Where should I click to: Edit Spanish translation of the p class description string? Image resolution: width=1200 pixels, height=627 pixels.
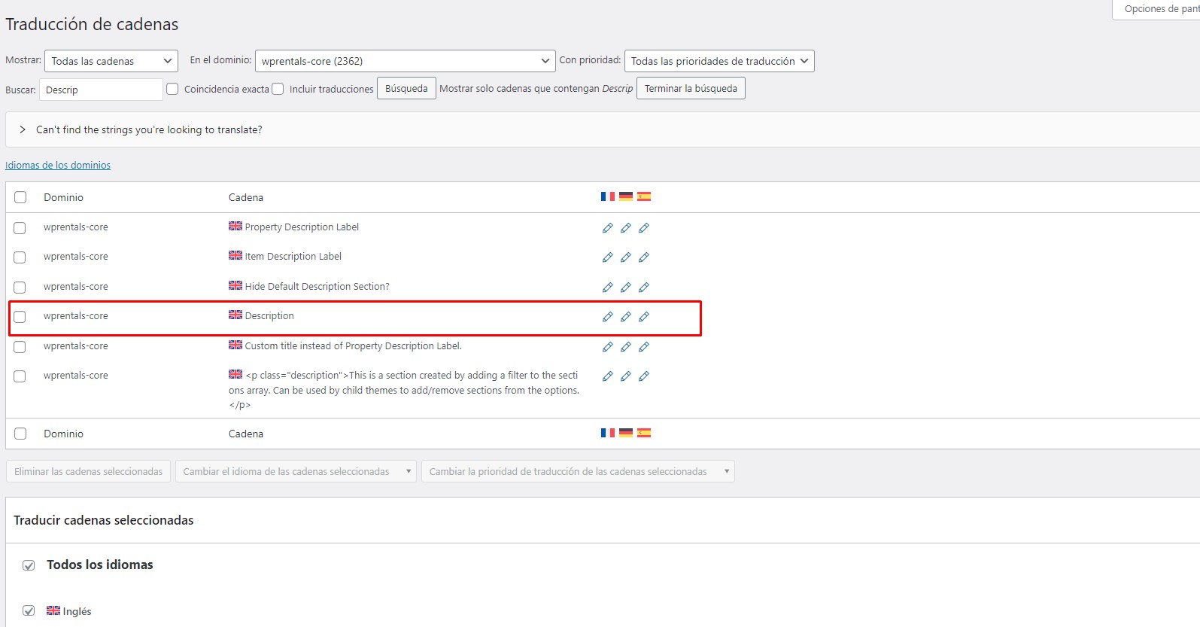(x=643, y=376)
